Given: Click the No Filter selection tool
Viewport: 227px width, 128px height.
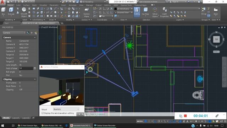Looking at the screenshot, I should (145, 12).
